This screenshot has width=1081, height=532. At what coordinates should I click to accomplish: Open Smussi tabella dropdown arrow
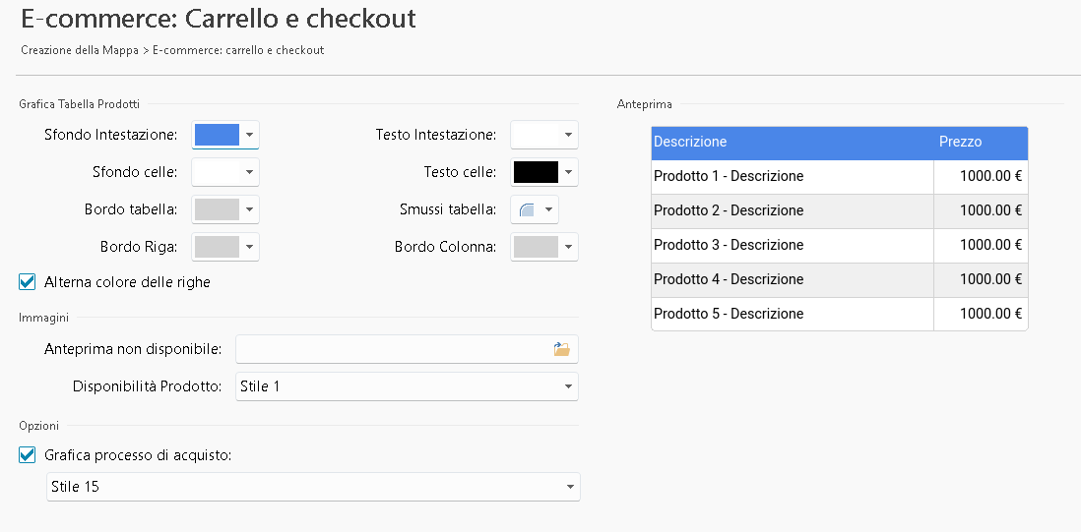548,209
